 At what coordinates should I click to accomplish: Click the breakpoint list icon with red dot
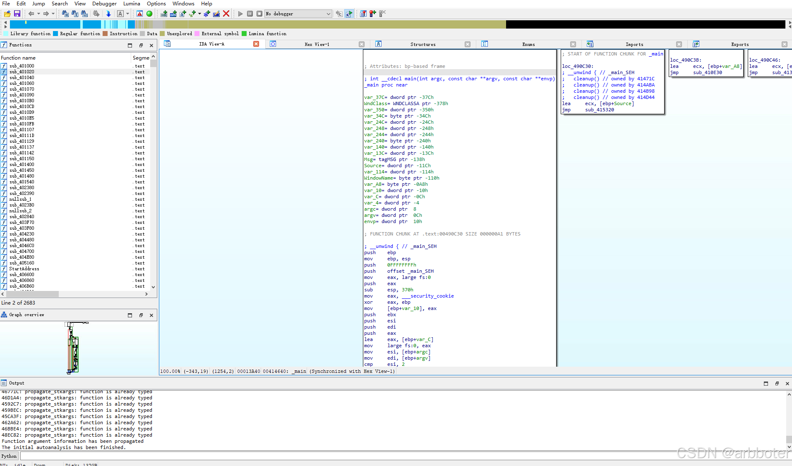tap(363, 14)
